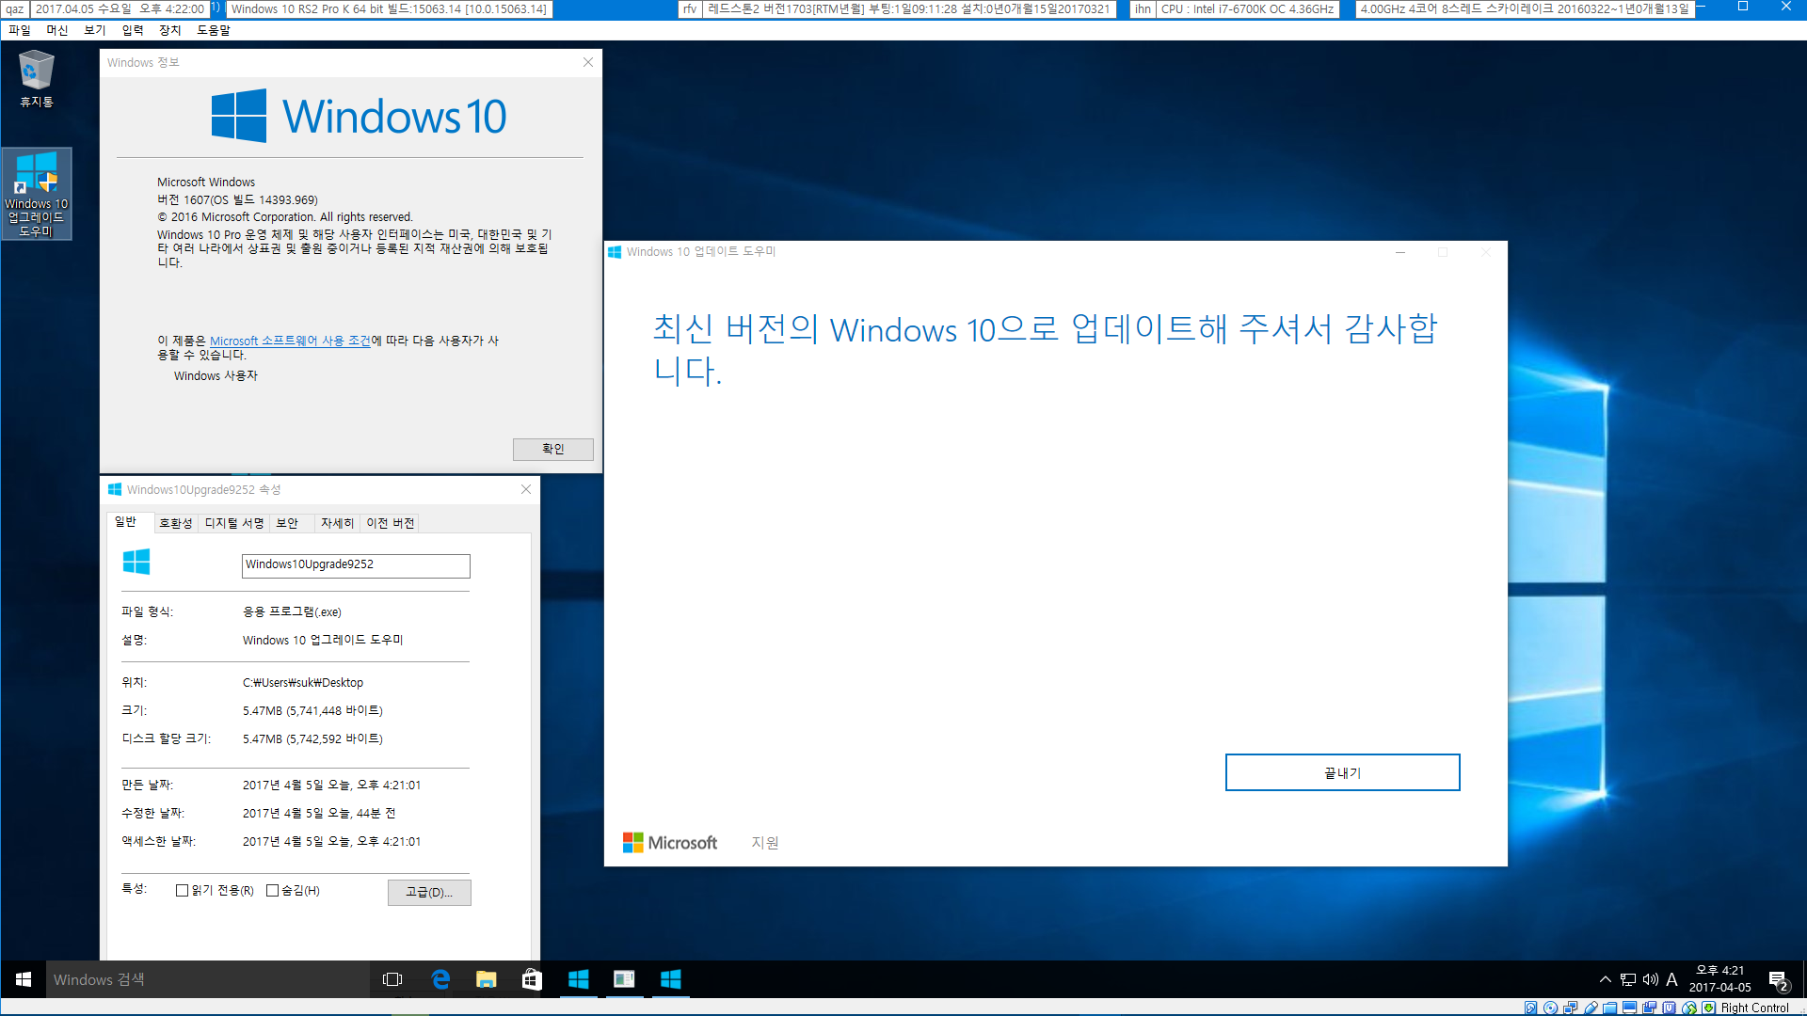
Task: Click VirtualBox CPU features status icon
Action: [x=1669, y=1008]
